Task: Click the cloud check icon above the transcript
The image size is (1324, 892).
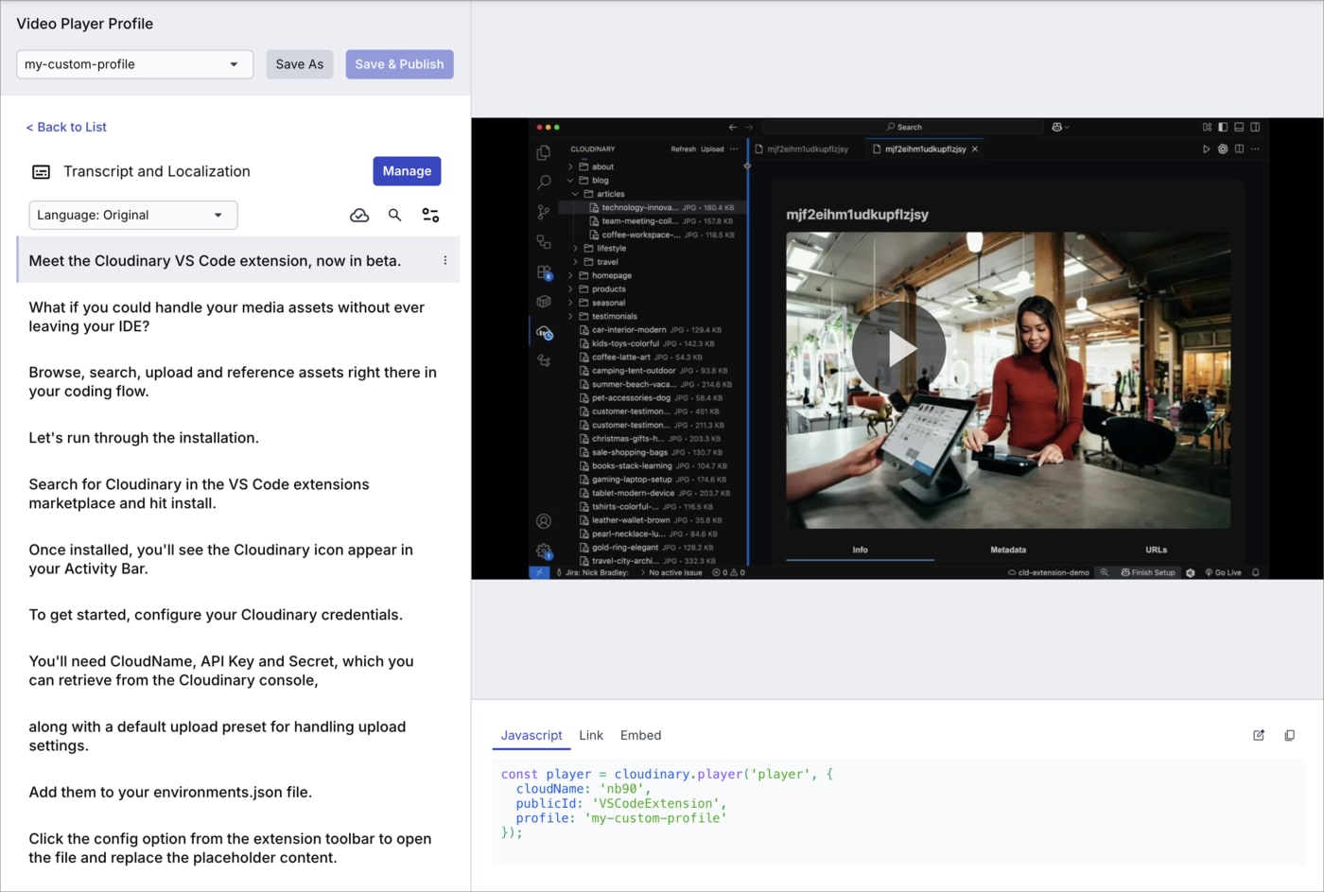Action: coord(359,215)
